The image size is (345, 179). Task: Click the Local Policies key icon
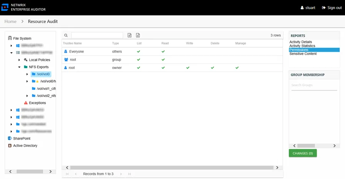coord(26,60)
